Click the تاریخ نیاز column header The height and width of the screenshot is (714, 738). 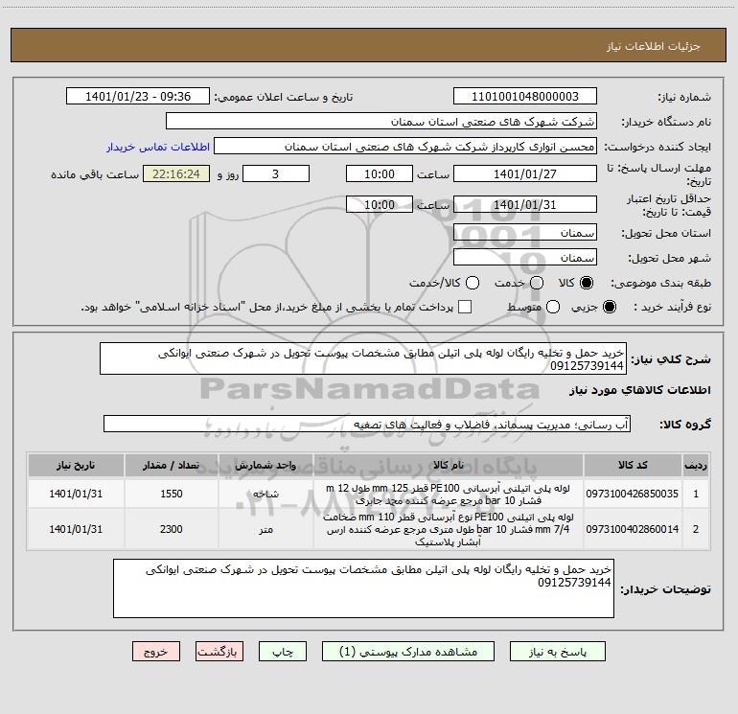coord(76,466)
